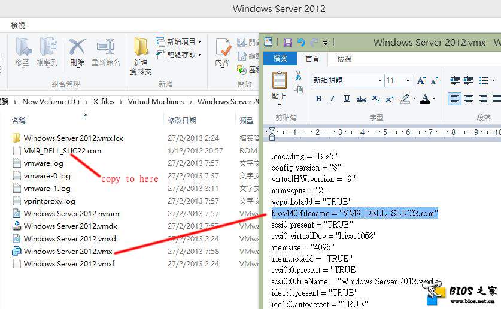Customize the WordPad Quick Access Toolbar dropdown

(x=325, y=43)
